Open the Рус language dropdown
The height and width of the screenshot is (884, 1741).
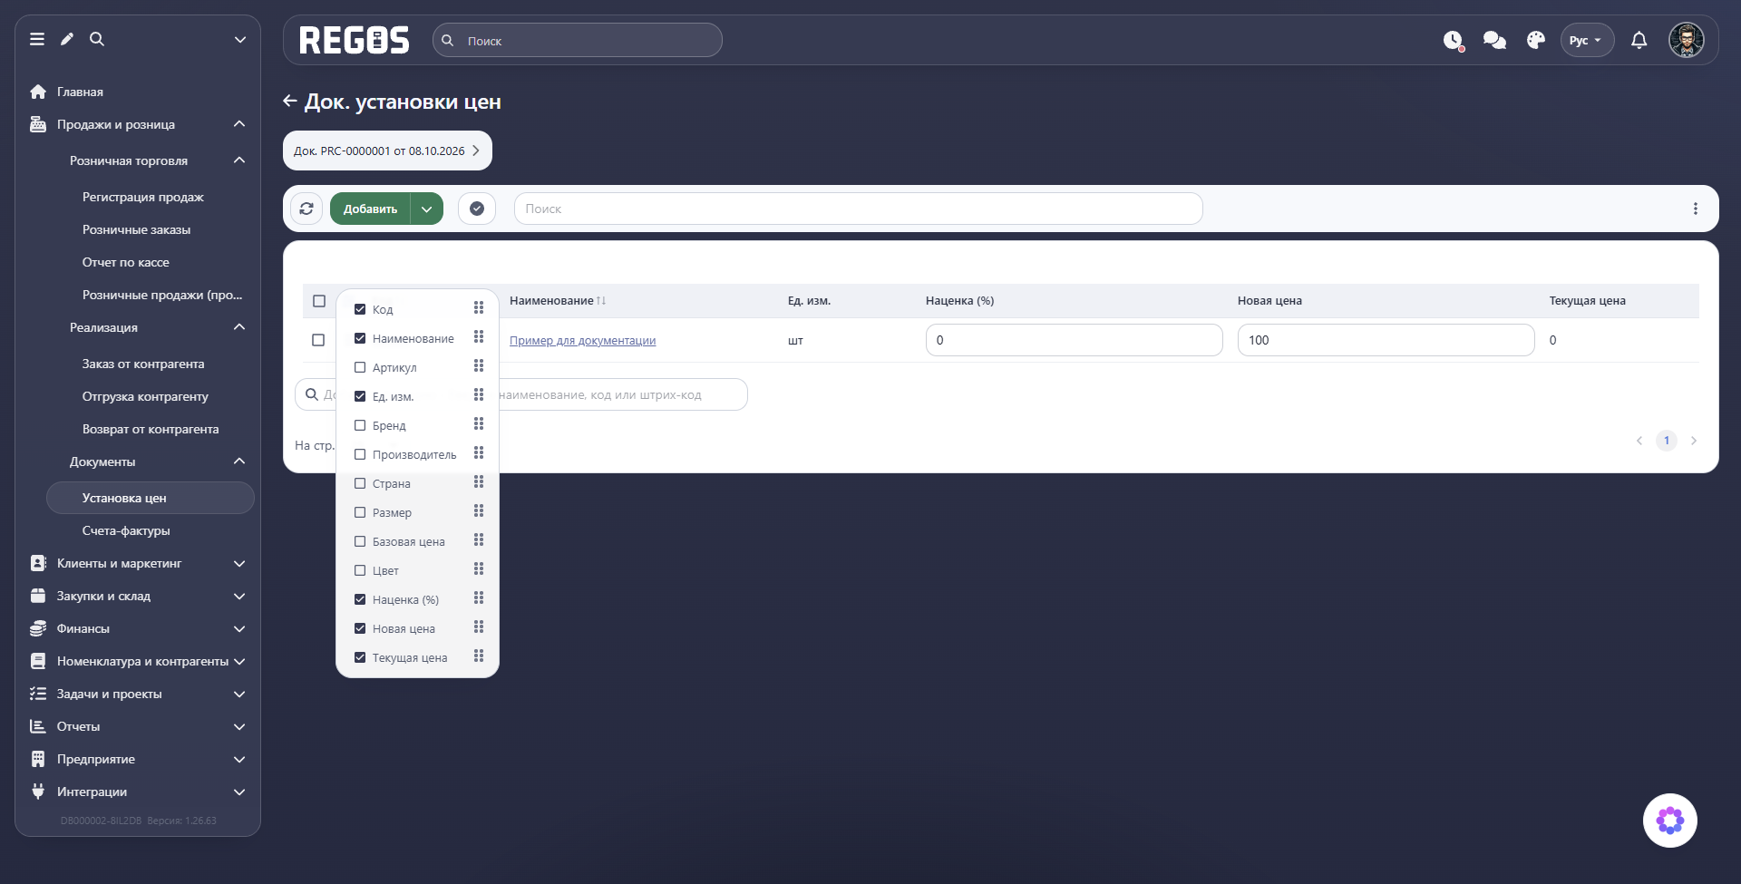pyautogui.click(x=1587, y=40)
